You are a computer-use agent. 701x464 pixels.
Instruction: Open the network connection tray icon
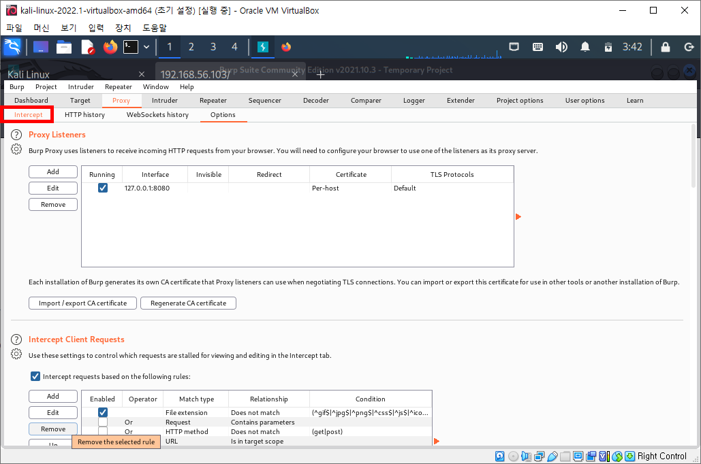click(514, 47)
